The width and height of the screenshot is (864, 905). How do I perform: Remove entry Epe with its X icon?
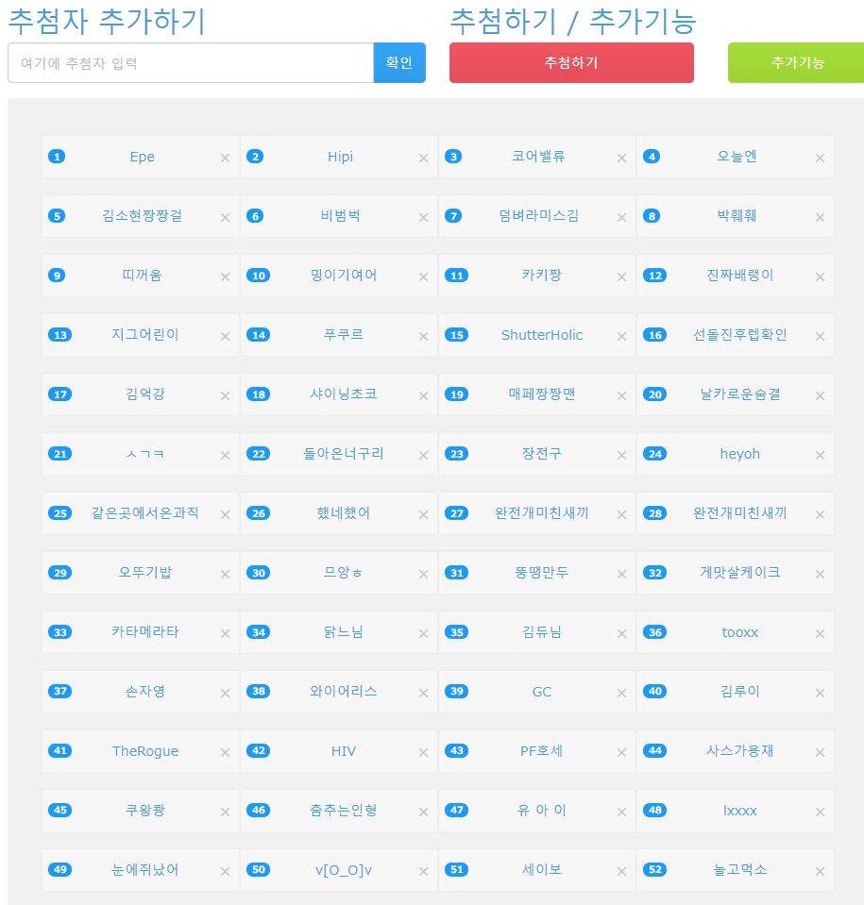(225, 159)
